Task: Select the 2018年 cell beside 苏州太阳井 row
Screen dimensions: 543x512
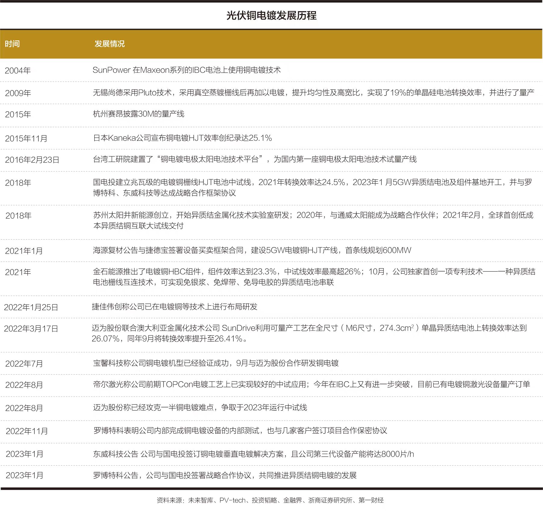Action: (x=18, y=216)
